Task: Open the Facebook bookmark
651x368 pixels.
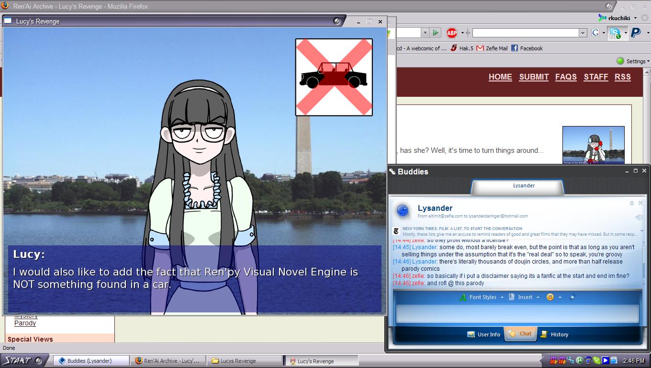Action: click(527, 48)
